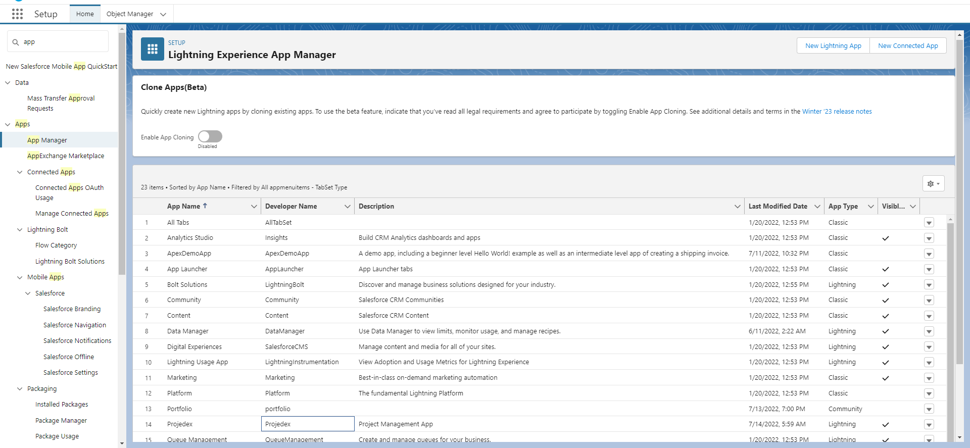Open Lightning Bolt Solutions sidebar item
The width and height of the screenshot is (970, 448).
pyautogui.click(x=70, y=262)
